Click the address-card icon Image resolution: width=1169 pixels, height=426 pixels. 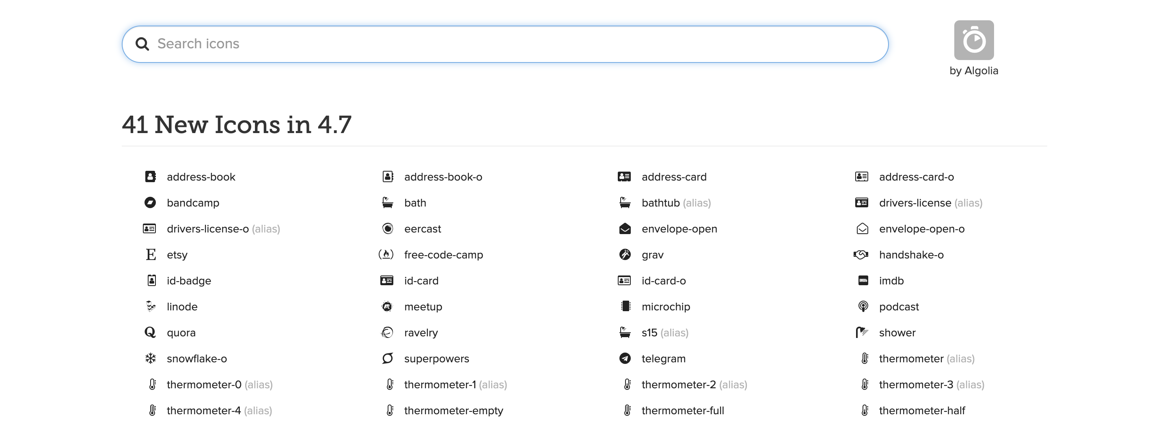pos(624,176)
